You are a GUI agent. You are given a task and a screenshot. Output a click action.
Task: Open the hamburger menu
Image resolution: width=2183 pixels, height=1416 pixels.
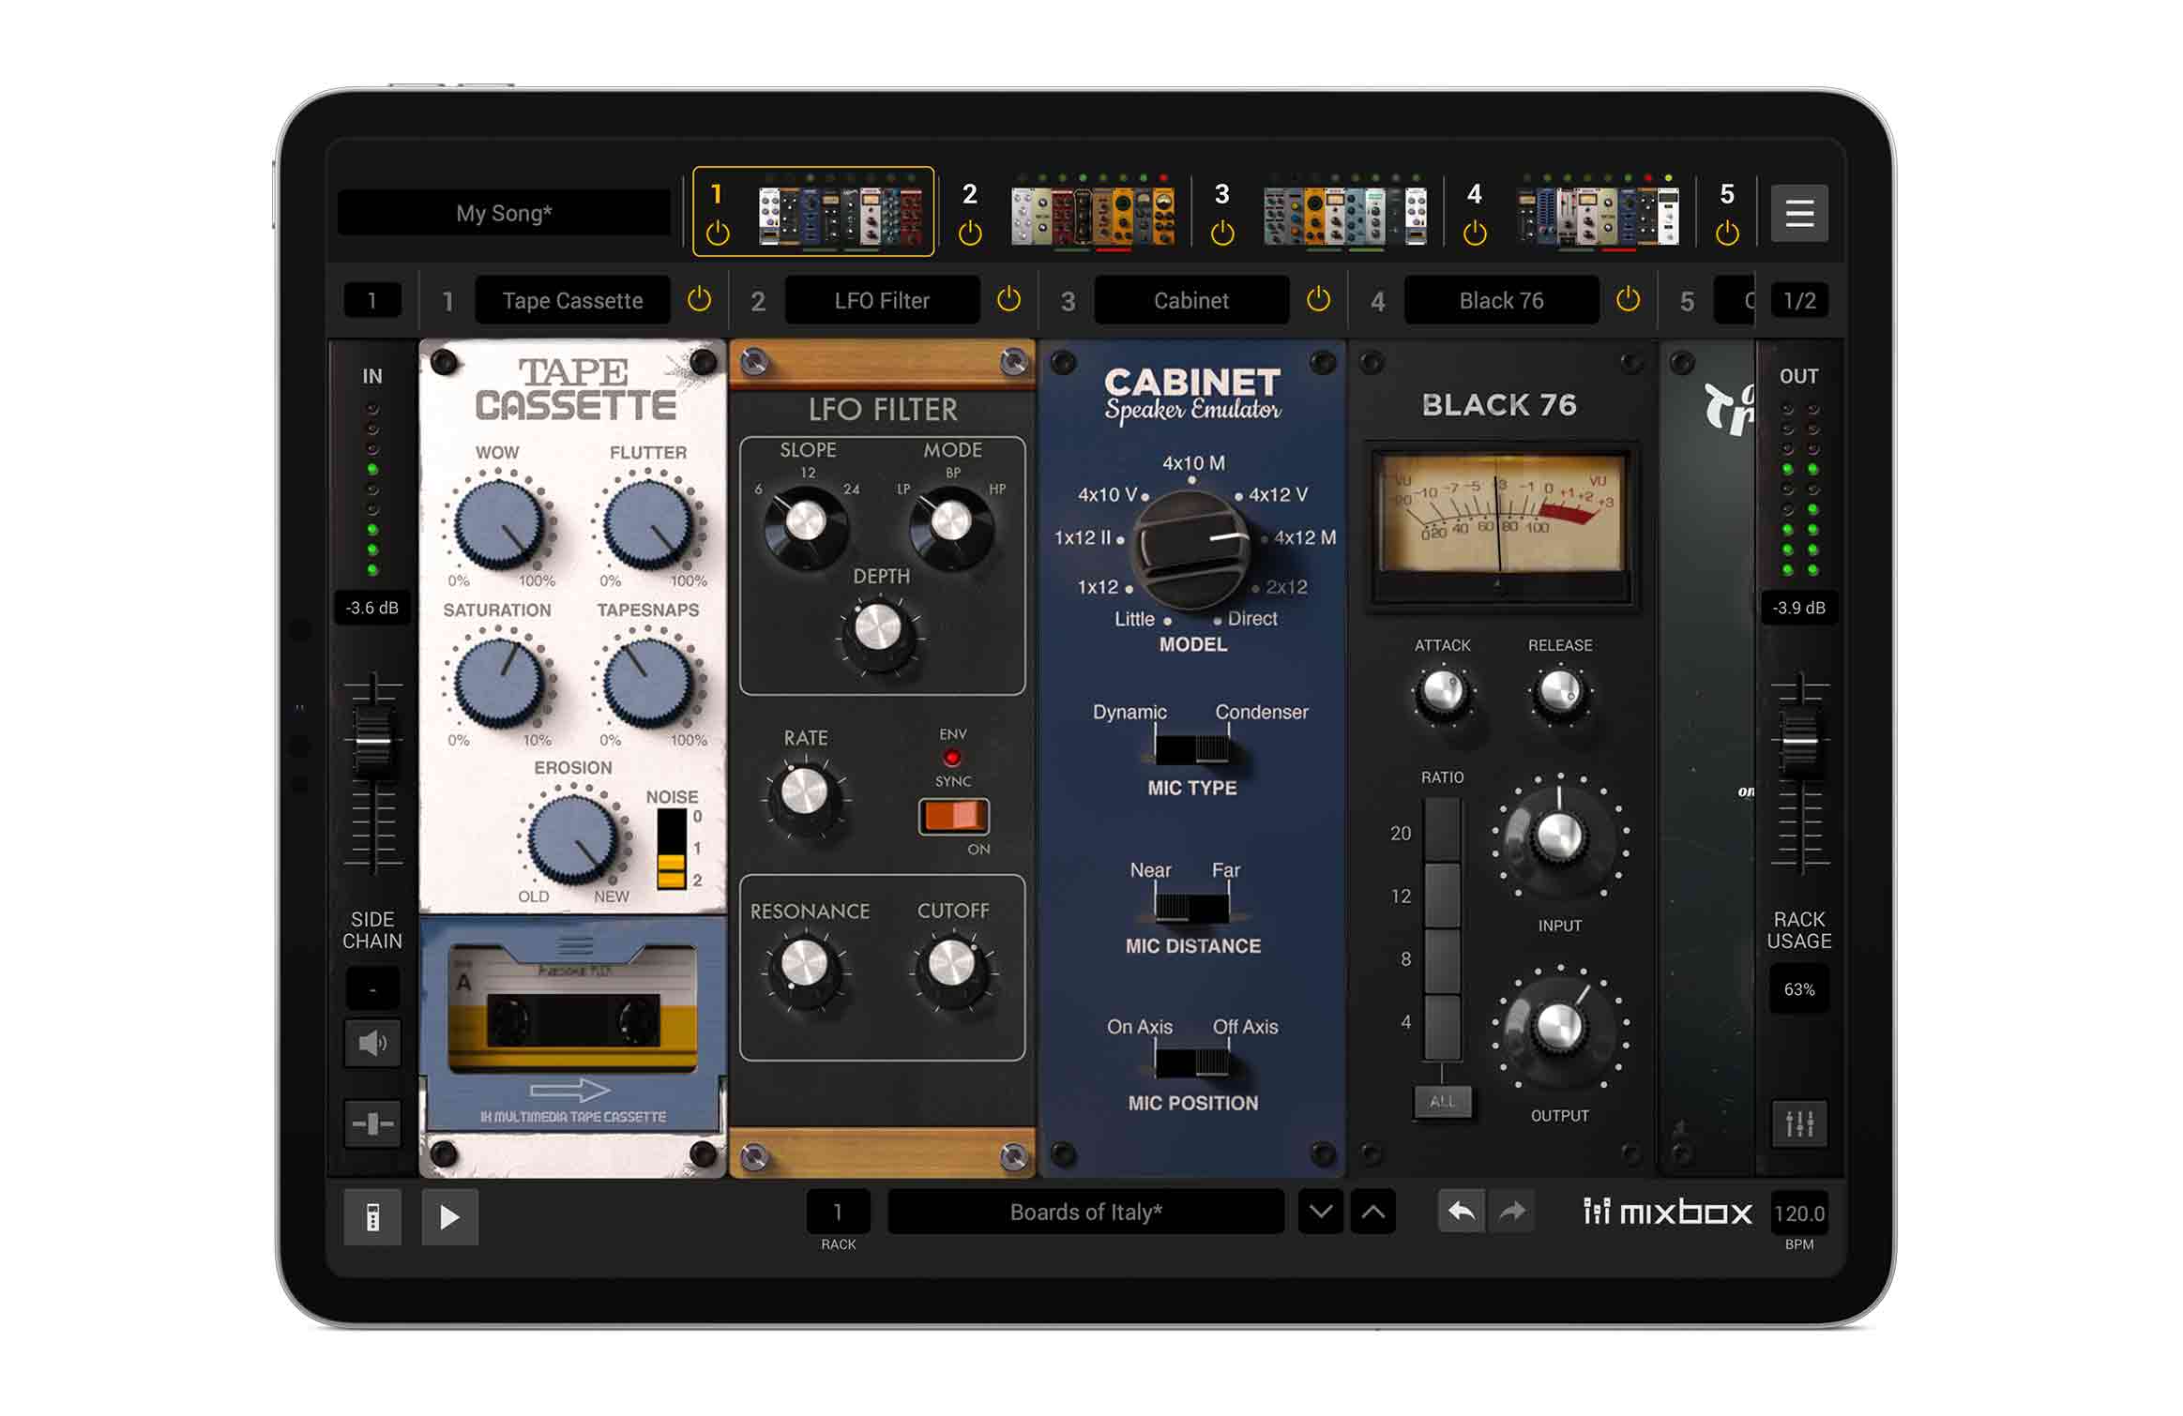coord(1798,214)
